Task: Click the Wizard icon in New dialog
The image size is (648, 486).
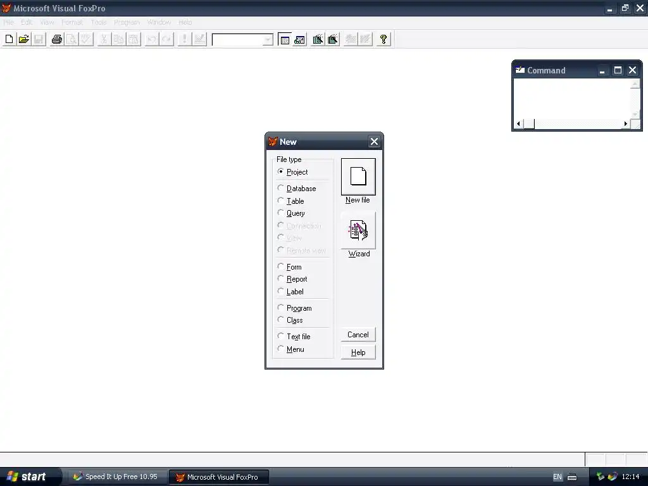Action: click(358, 230)
